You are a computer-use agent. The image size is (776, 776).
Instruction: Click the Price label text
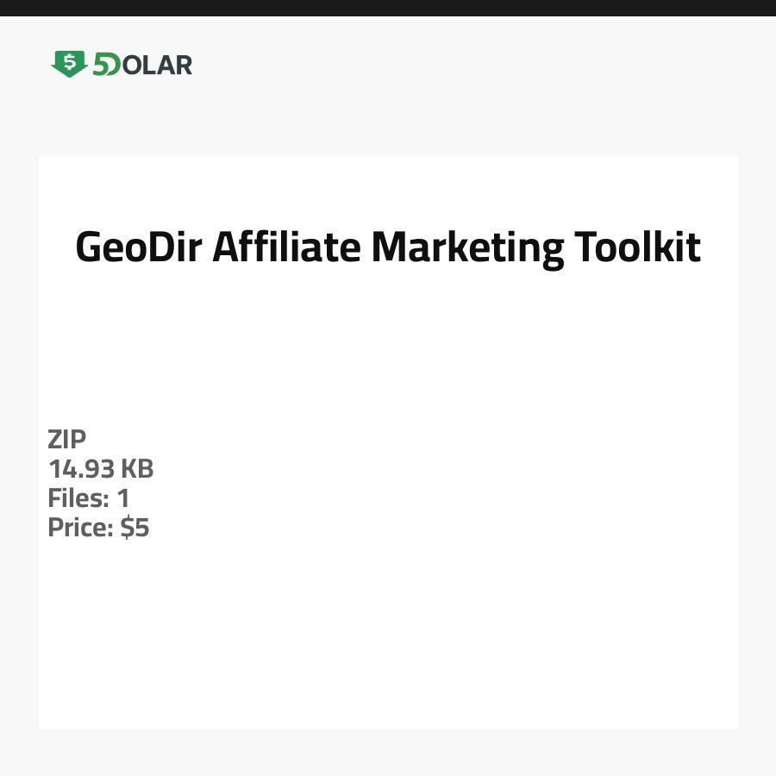pos(80,528)
